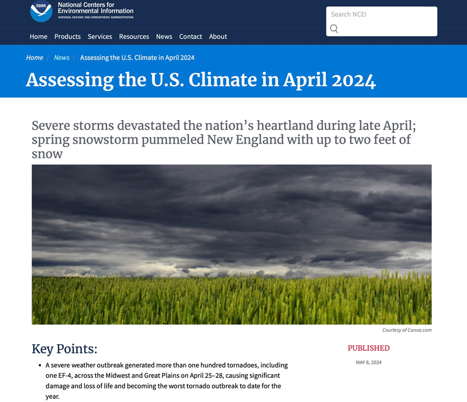Click the severe storms subtitle heading

tap(224, 139)
